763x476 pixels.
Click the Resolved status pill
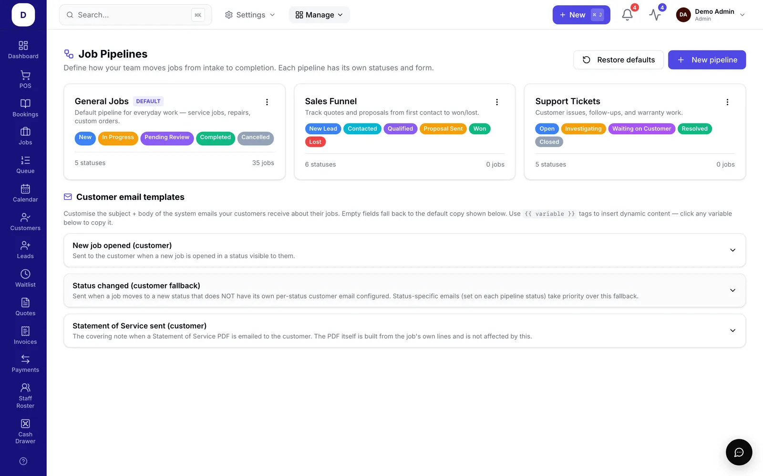(694, 129)
